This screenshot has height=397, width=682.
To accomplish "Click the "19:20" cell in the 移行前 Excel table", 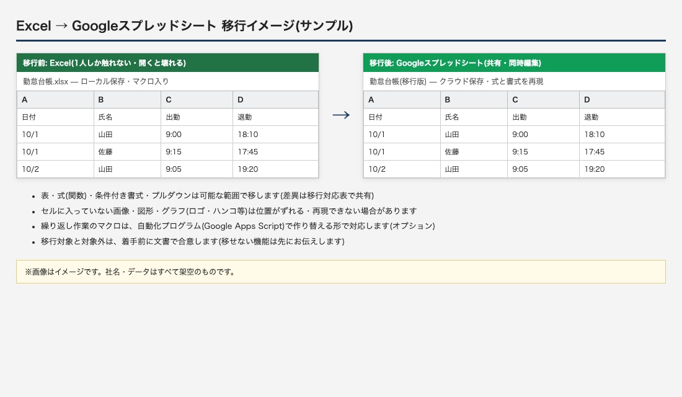I will pos(276,169).
